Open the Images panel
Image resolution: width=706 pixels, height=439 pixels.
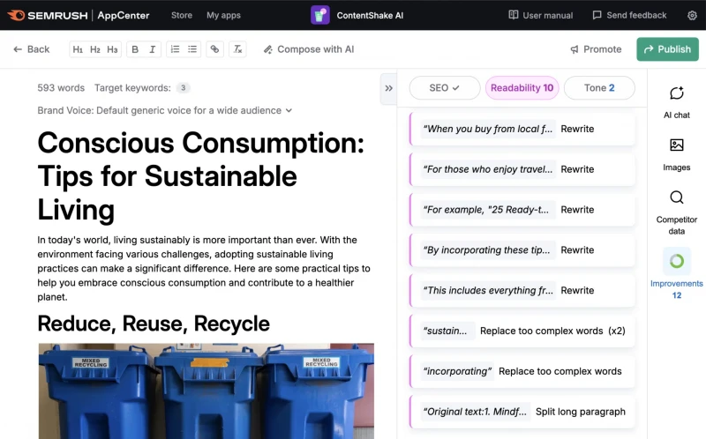coord(676,155)
